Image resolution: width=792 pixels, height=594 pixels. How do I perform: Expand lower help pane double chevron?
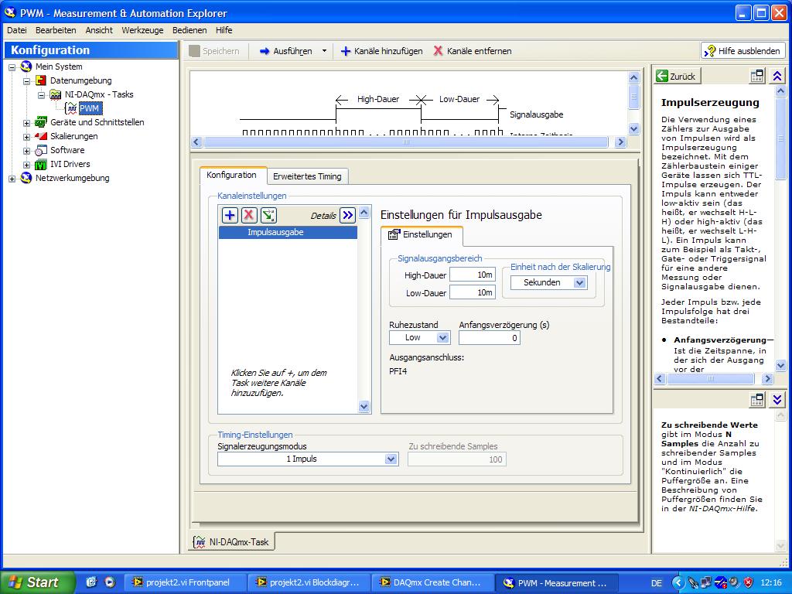(777, 400)
